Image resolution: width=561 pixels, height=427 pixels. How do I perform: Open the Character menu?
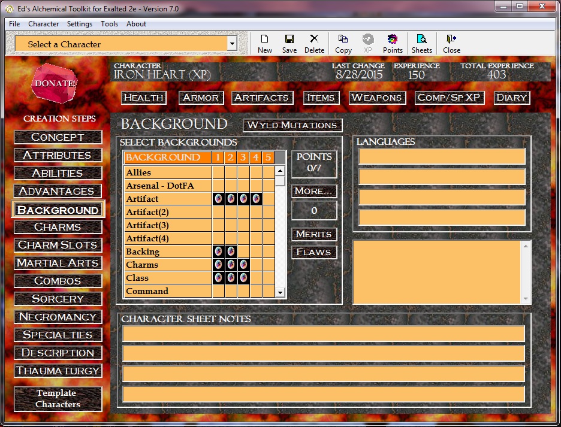[43, 23]
